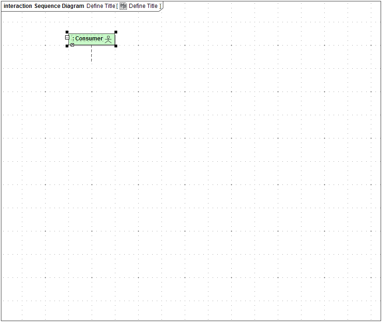Click the small dotted-menu button beside the Consumer head

[x=67, y=37]
